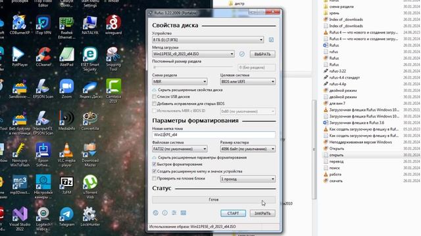The image size is (421, 236).
Task: Open Метод загрузки ISO dropdown
Action: (193, 54)
